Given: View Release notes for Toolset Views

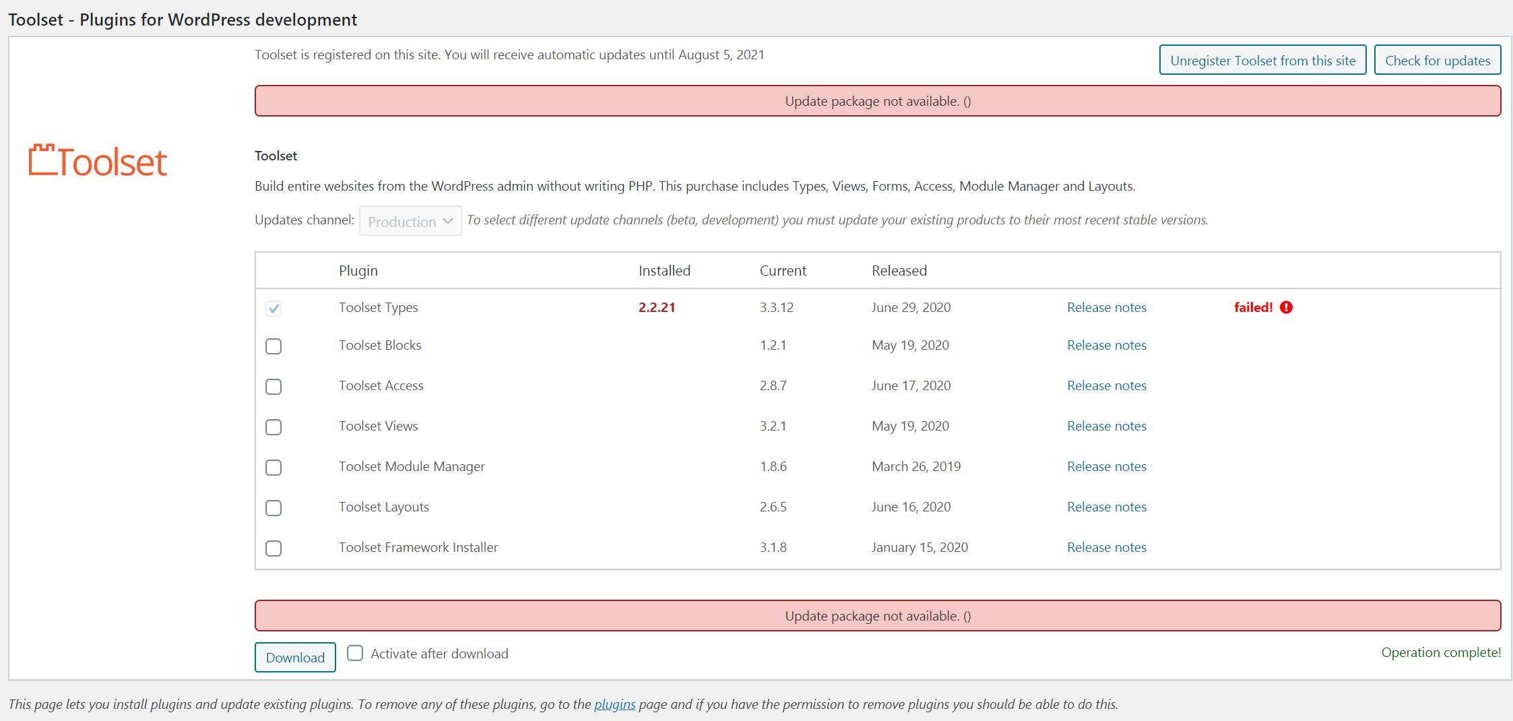Looking at the screenshot, I should (x=1106, y=426).
